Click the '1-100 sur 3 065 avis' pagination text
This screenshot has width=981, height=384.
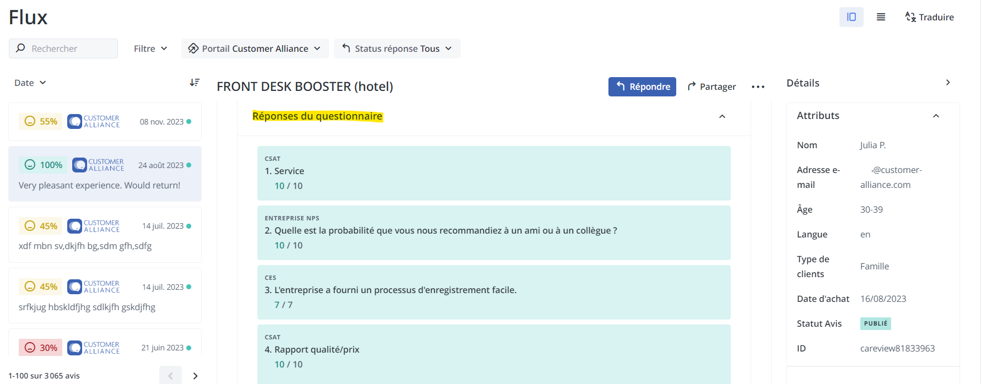[x=44, y=376]
